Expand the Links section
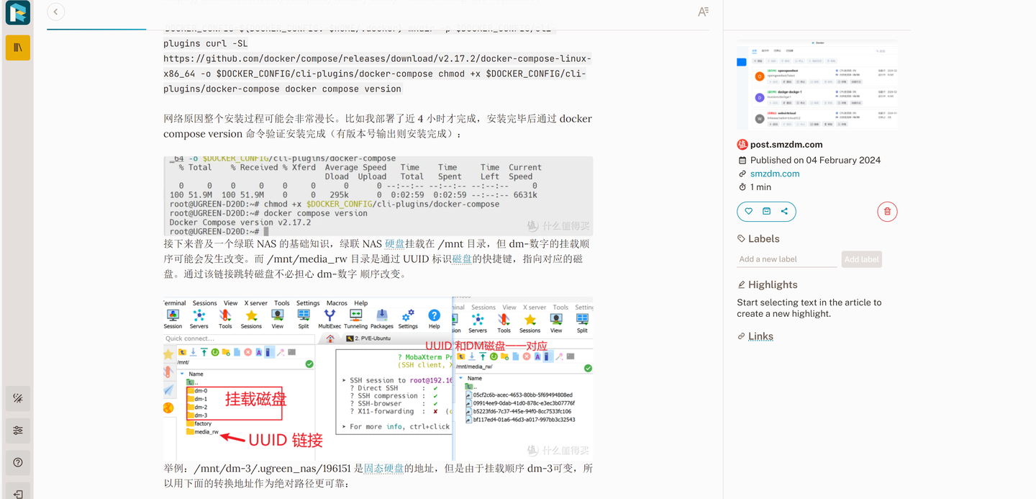Screen dimensions: 1036x499 (x=760, y=336)
